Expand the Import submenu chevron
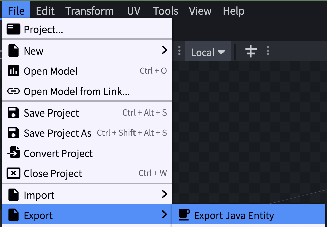327x227 pixels. pyautogui.click(x=164, y=194)
